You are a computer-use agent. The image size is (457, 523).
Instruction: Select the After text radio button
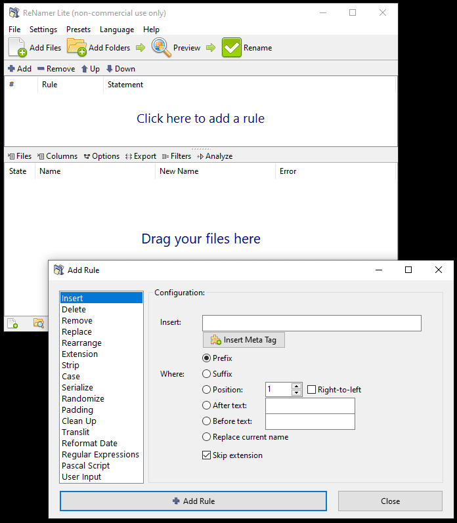pyautogui.click(x=207, y=406)
